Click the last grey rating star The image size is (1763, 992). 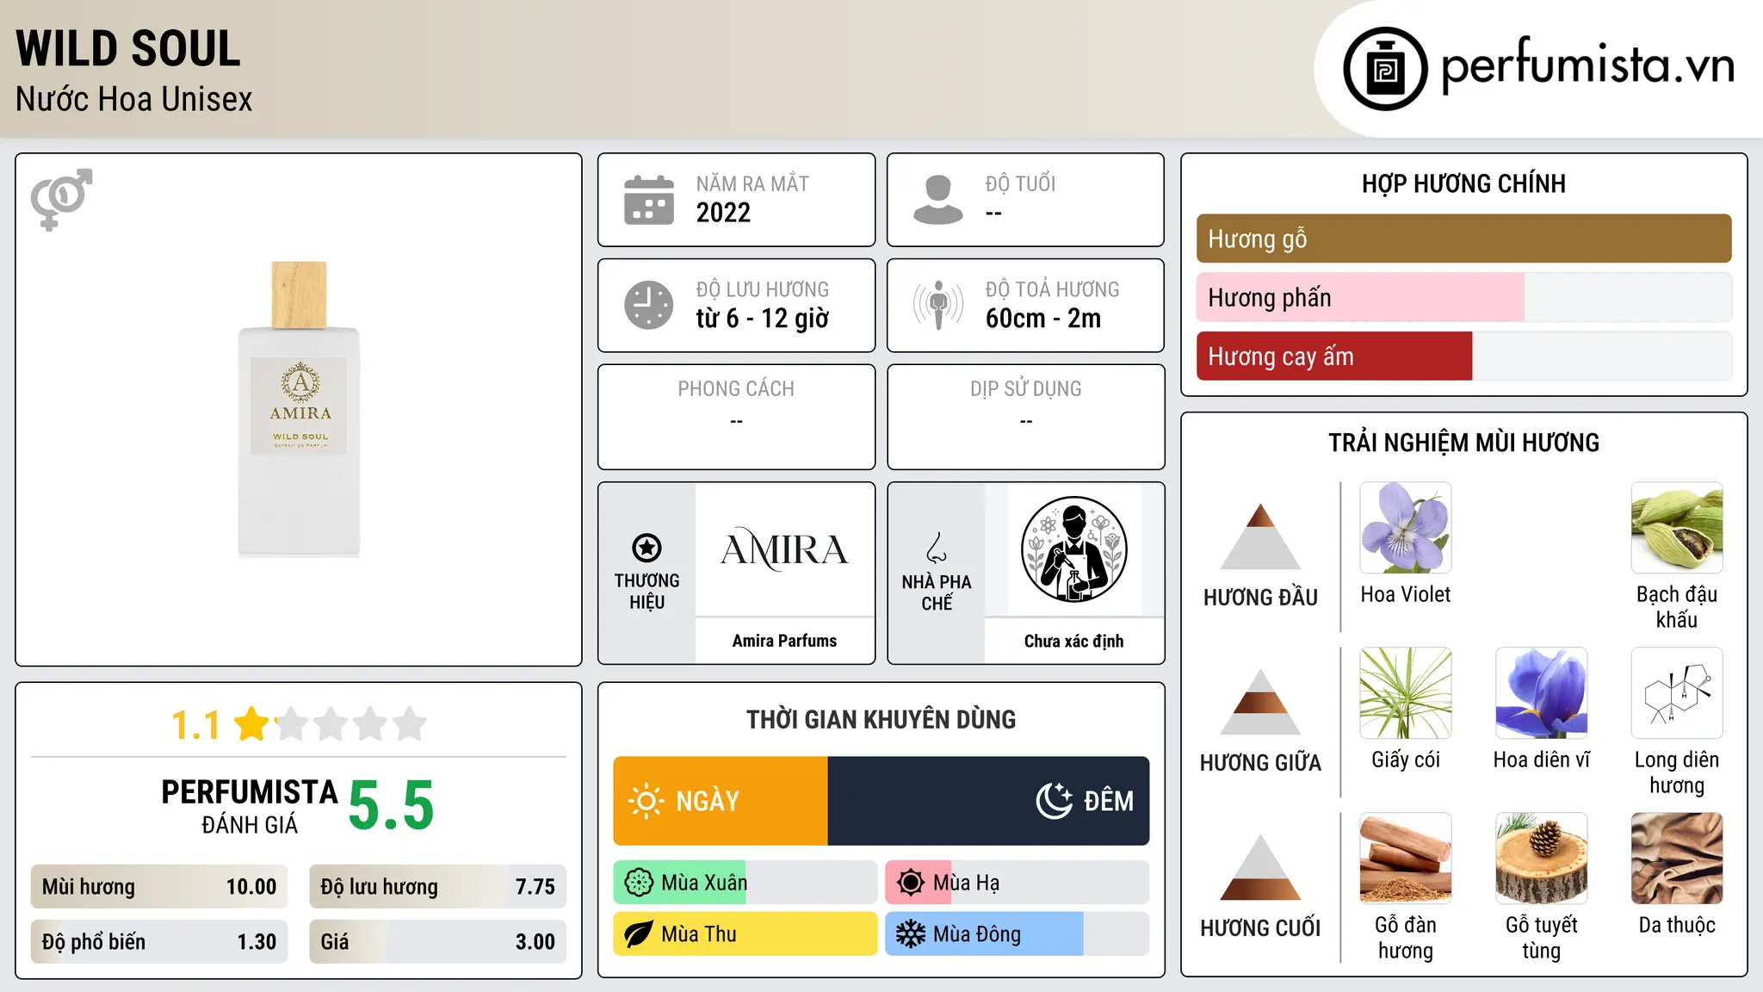click(x=410, y=723)
